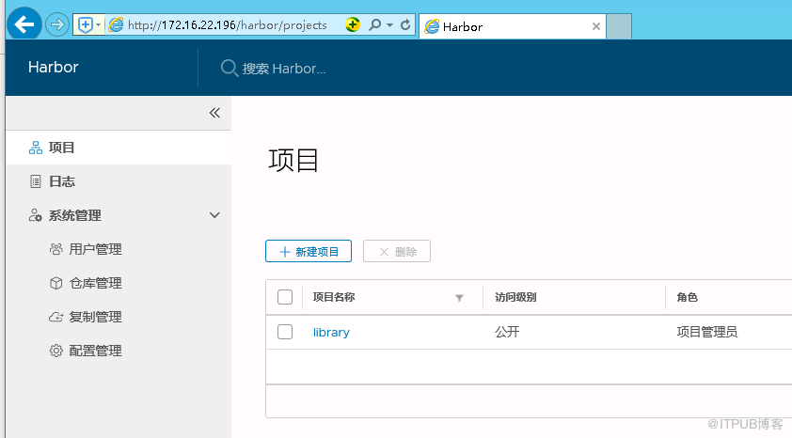The image size is (792, 438).
Task: Close the Harbor browser tab
Action: (x=596, y=26)
